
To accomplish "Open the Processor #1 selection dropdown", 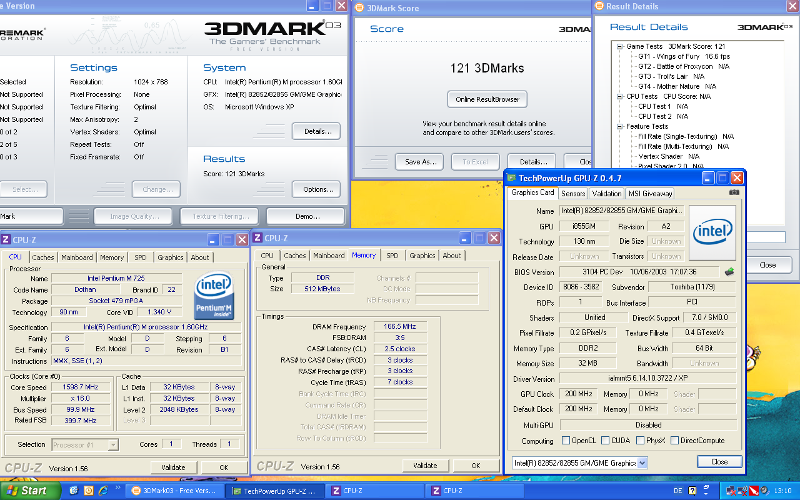I will (113, 445).
